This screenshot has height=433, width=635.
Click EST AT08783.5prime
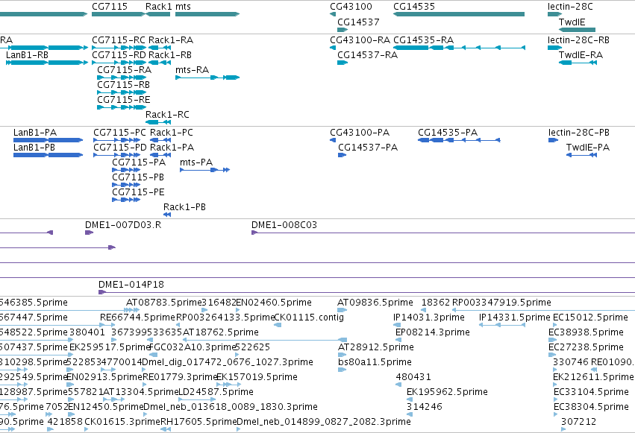tap(163, 303)
